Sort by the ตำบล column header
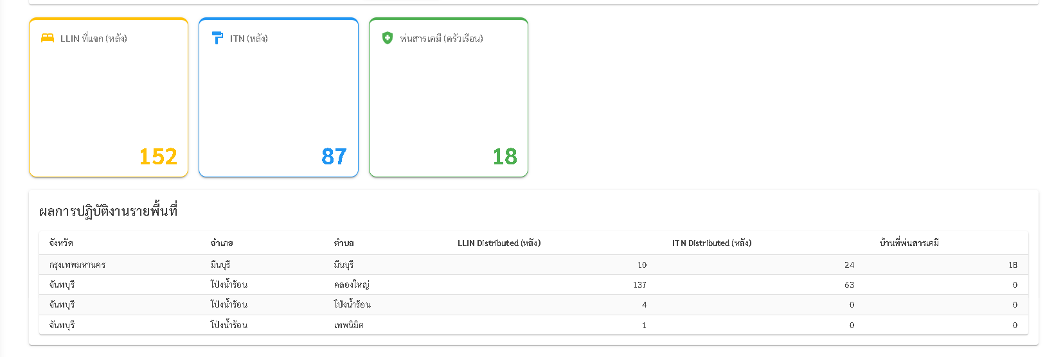This screenshot has width=1063, height=357. tap(344, 243)
